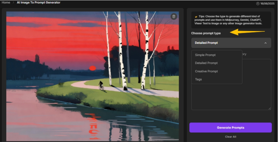Screen dimensions: 278x142
Task: Choose Detailed Prompt in the dropdown list
Action: [206, 63]
